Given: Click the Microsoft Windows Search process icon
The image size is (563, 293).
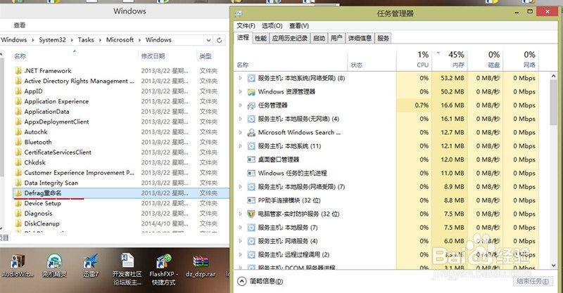Looking at the screenshot, I should coord(251,133).
